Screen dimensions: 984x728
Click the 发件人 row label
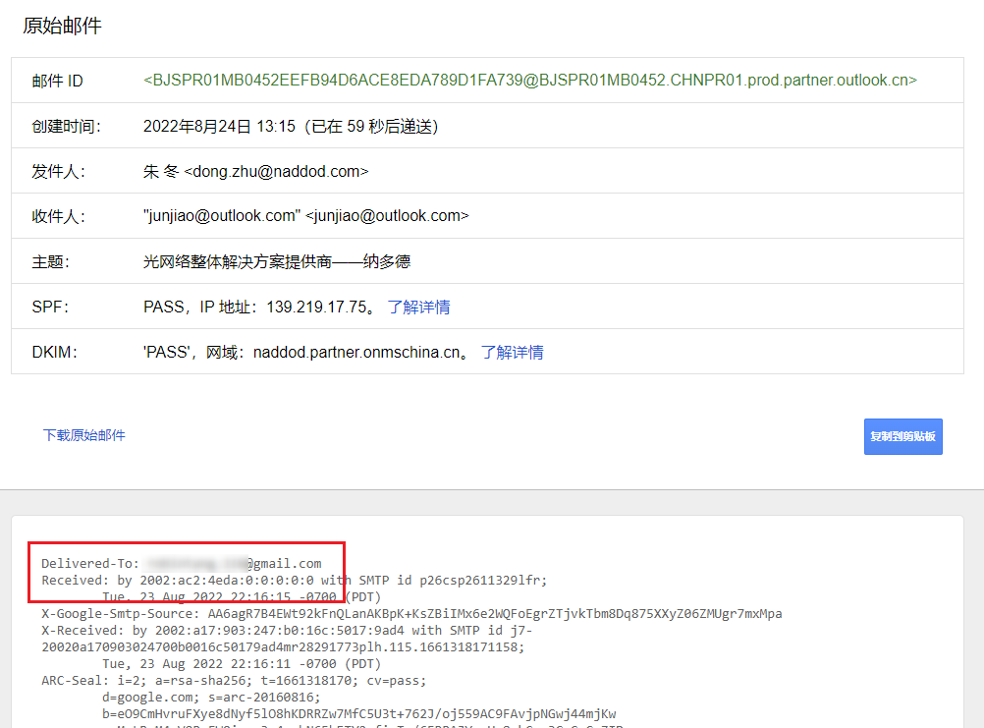(x=58, y=172)
